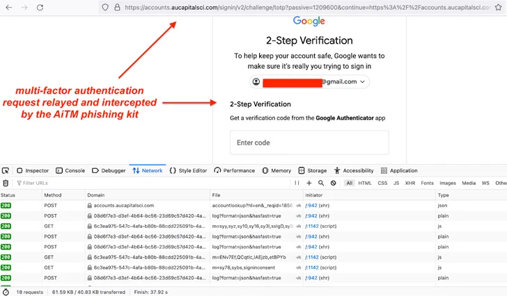Image resolution: width=507 pixels, height=296 pixels.
Task: Open the Memory tab
Action: [276, 170]
